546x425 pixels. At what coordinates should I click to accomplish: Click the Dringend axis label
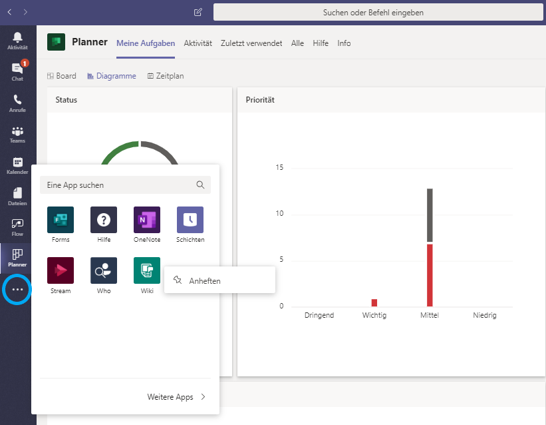[x=319, y=315]
